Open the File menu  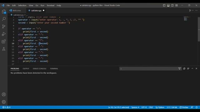tap(8, 5)
